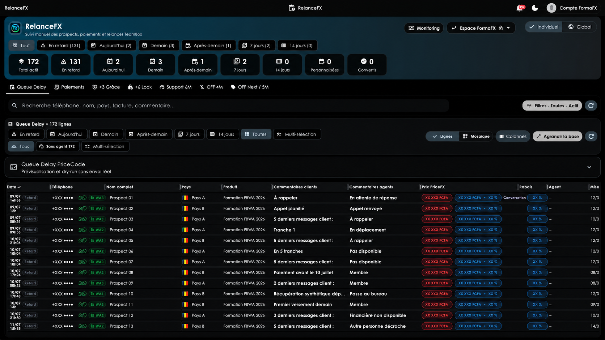
Task: Click Agrandir la base button
Action: click(557, 136)
